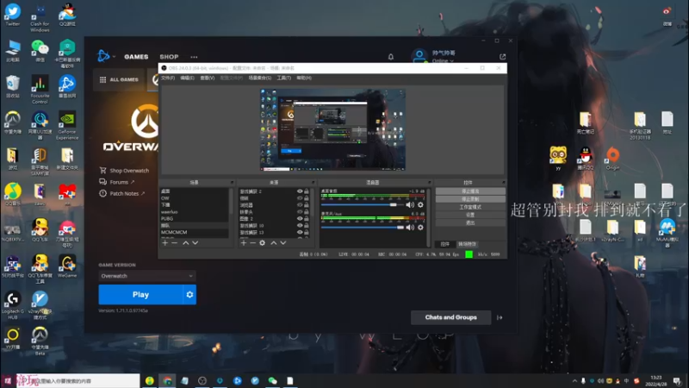Open source properties gear icon

coord(263,243)
